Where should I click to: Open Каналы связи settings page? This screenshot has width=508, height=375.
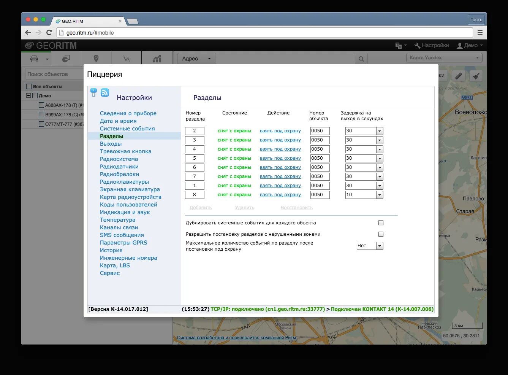coord(119,227)
